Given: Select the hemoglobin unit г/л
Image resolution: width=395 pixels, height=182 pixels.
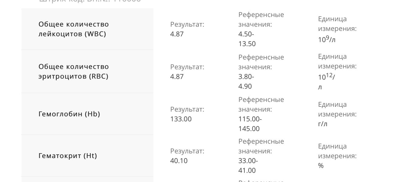Looking at the screenshot, I should point(323,124).
